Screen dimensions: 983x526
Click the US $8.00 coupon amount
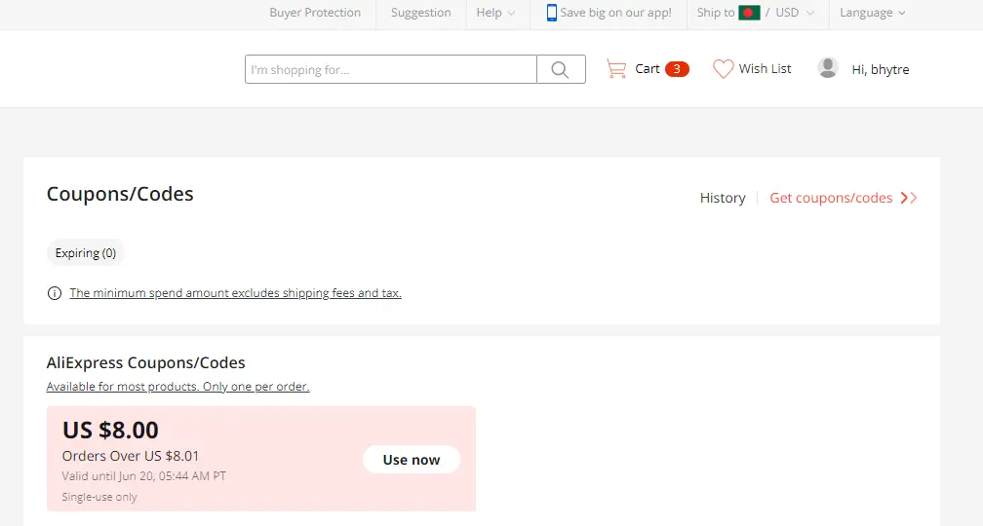tap(110, 431)
